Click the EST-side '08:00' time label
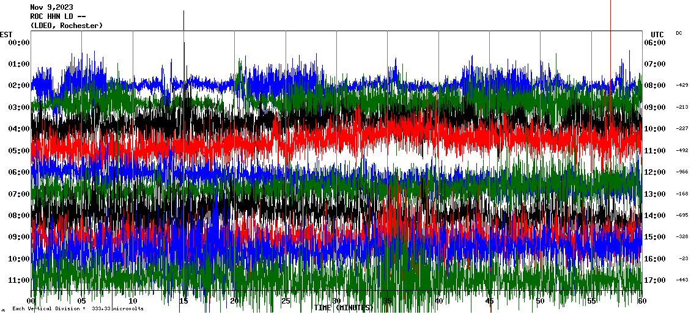 tap(19, 215)
